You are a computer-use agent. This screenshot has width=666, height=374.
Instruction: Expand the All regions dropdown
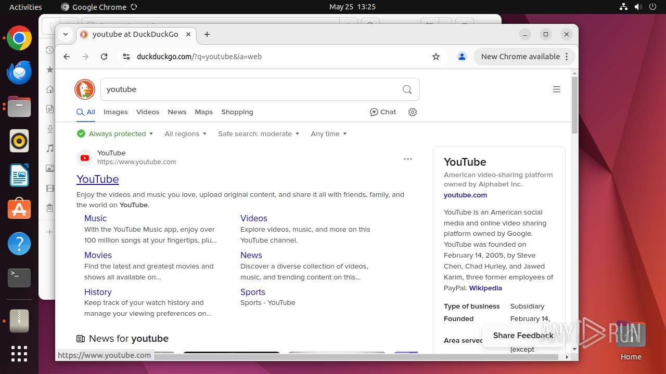tap(186, 134)
